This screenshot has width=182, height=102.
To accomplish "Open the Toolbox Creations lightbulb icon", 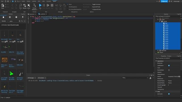I will [23, 17].
